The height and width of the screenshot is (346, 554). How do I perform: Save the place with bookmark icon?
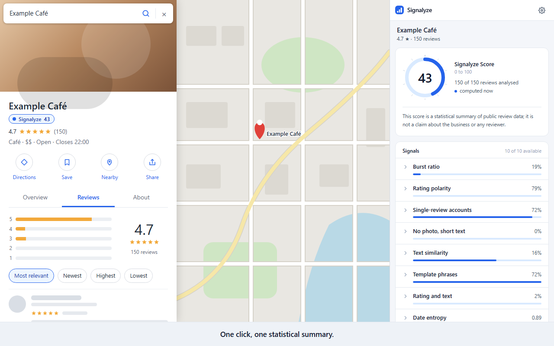[67, 162]
